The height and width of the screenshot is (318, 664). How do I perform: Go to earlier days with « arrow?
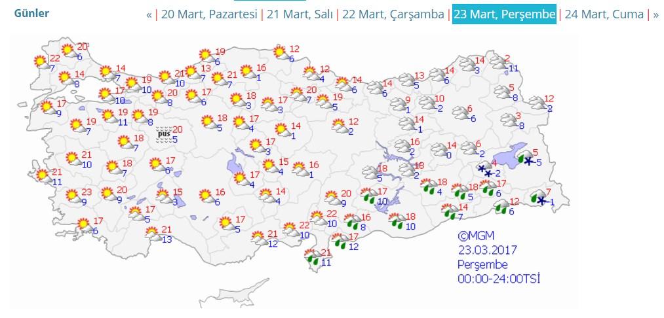click(149, 15)
